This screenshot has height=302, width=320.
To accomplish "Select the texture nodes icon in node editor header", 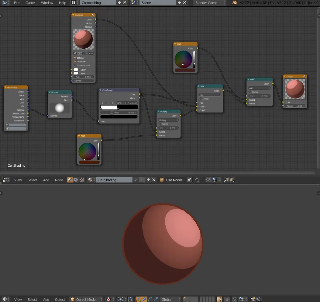I will tap(81, 180).
